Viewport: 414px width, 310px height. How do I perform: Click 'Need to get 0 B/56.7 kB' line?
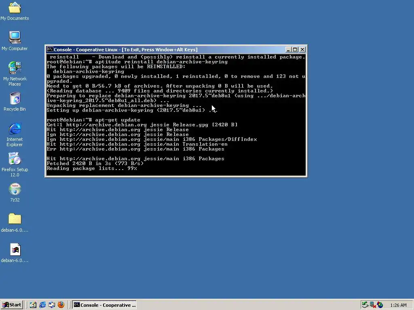(160, 86)
